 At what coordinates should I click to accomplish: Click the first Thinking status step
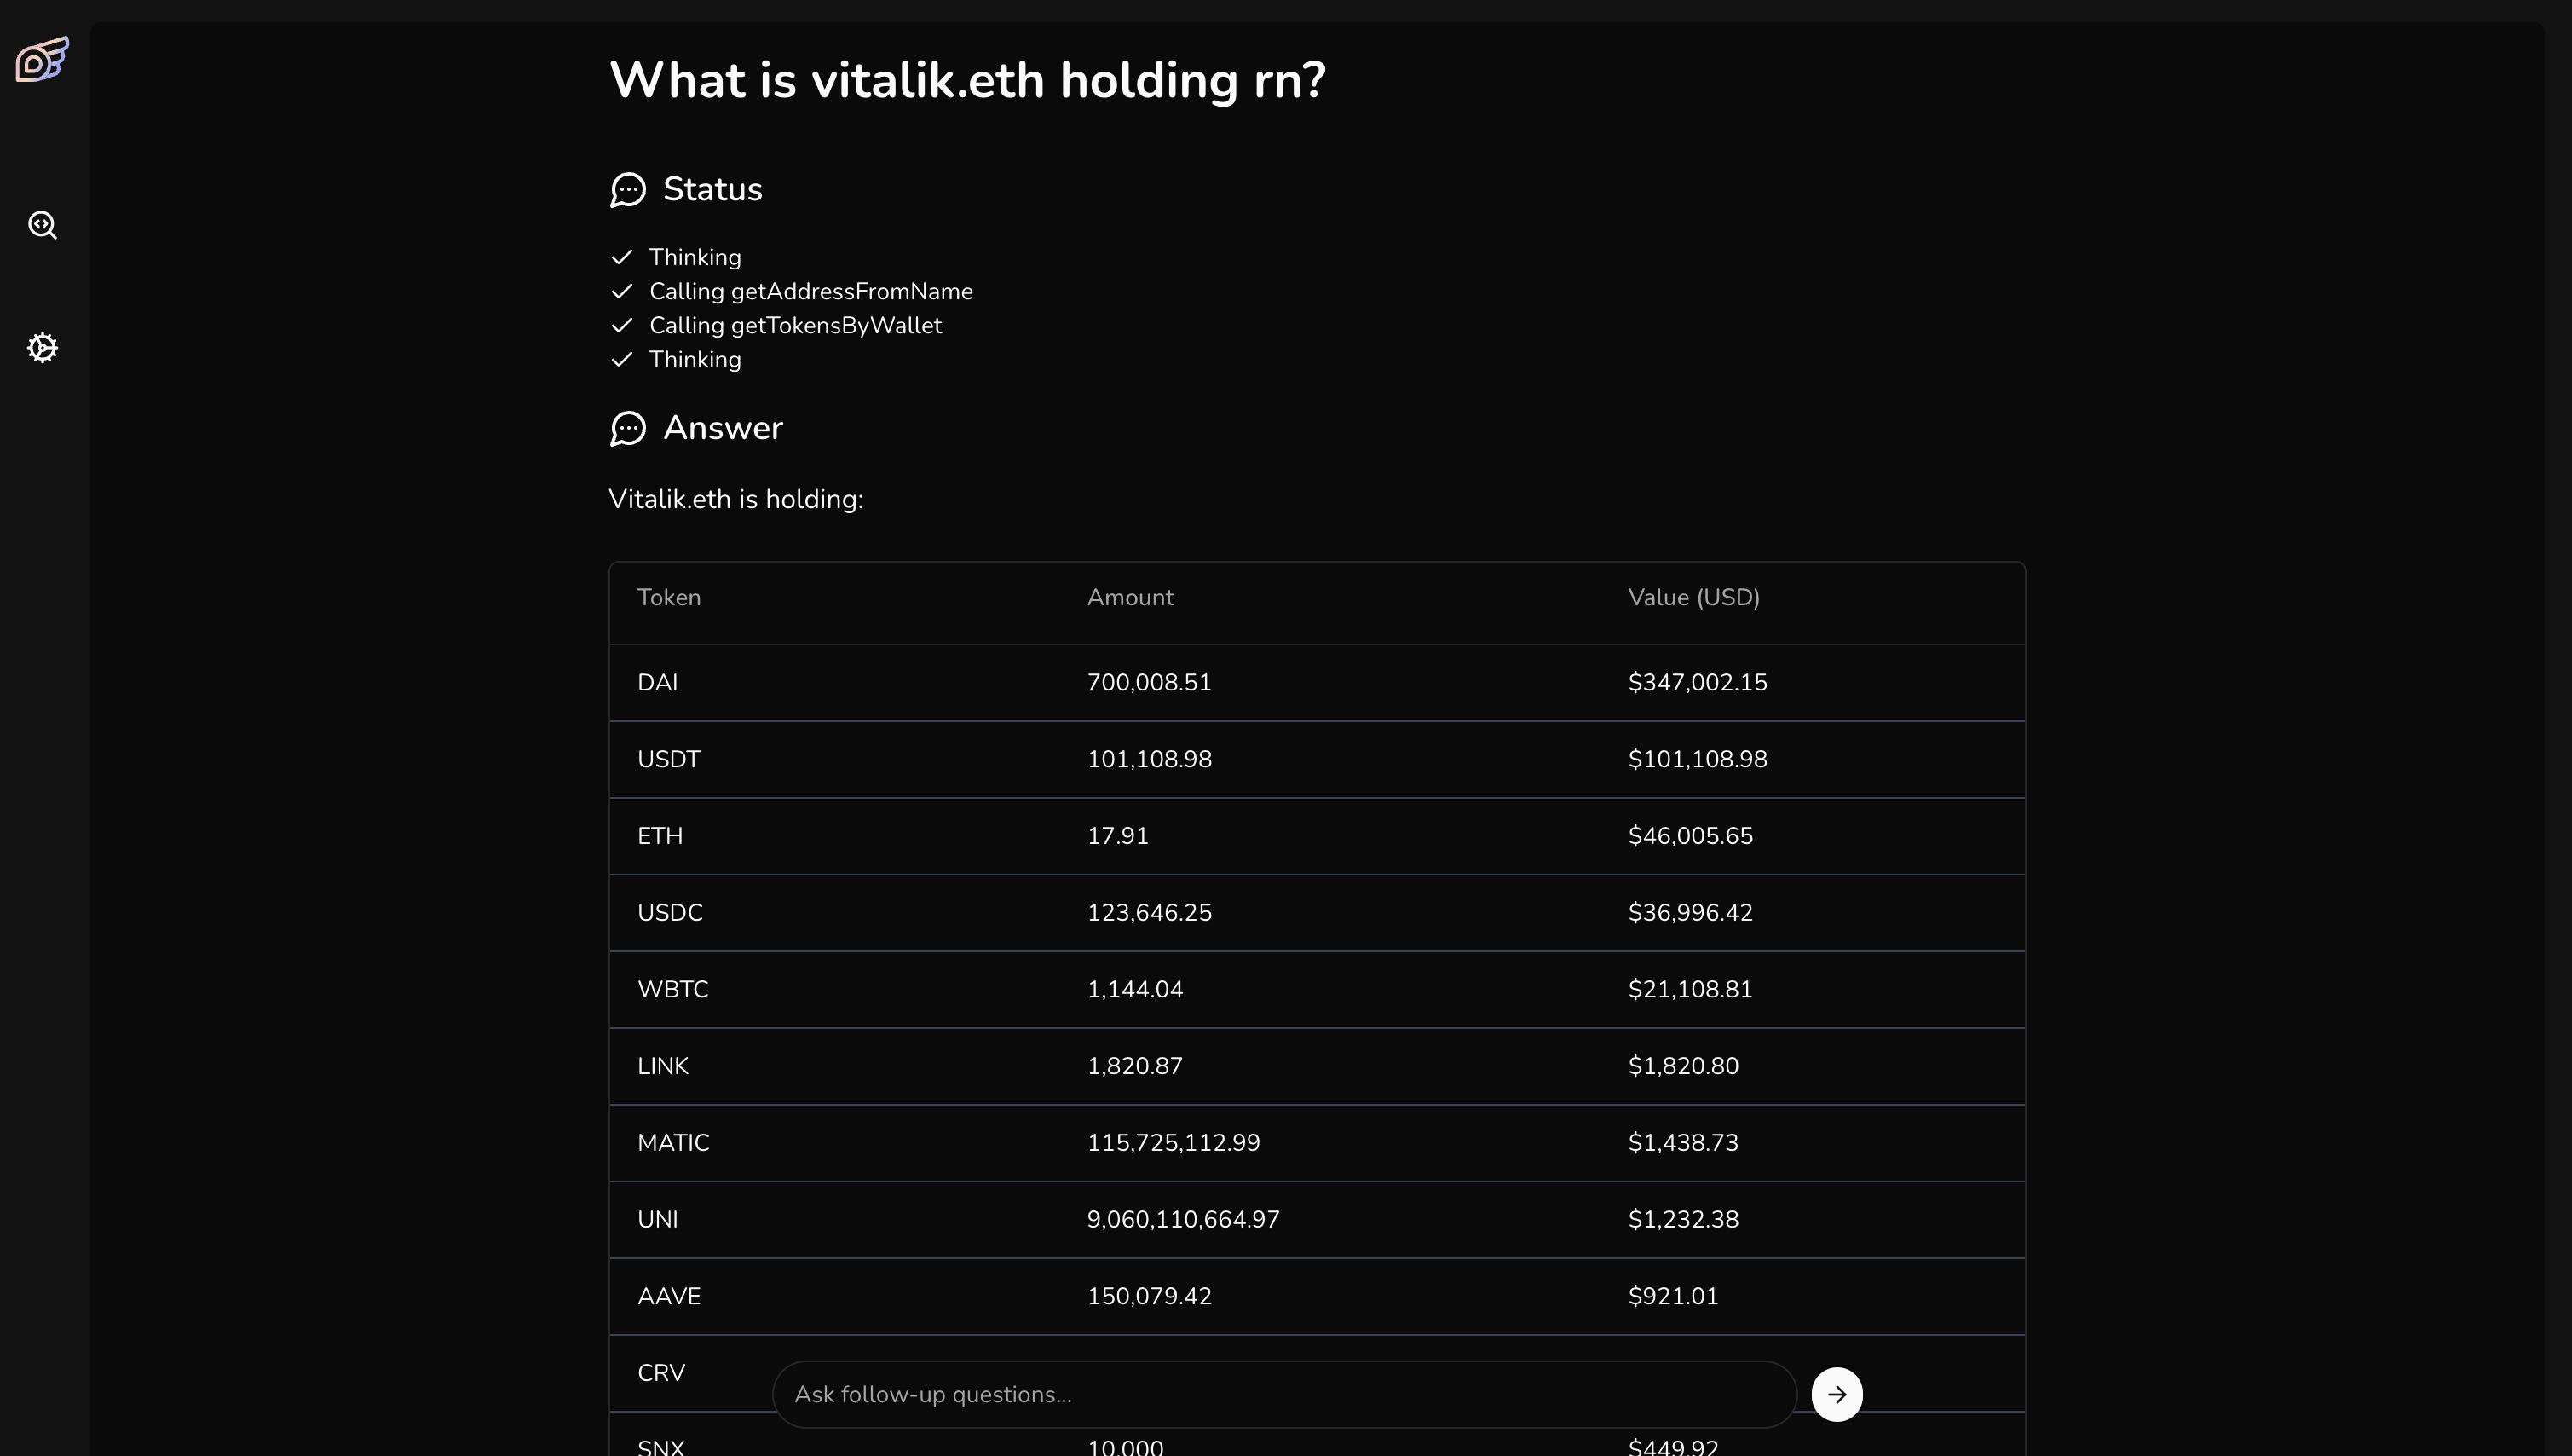695,257
